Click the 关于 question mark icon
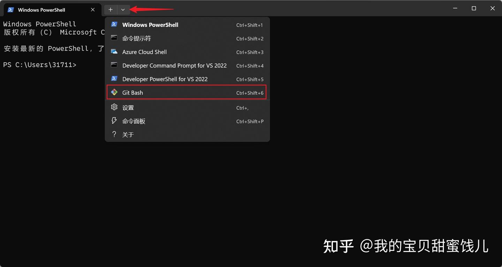The image size is (502, 267). [114, 134]
